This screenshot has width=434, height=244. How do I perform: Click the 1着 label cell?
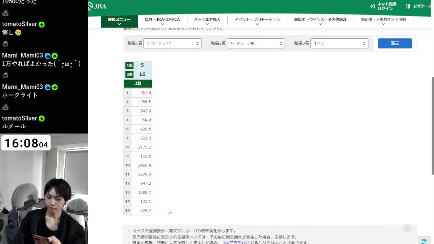click(129, 65)
